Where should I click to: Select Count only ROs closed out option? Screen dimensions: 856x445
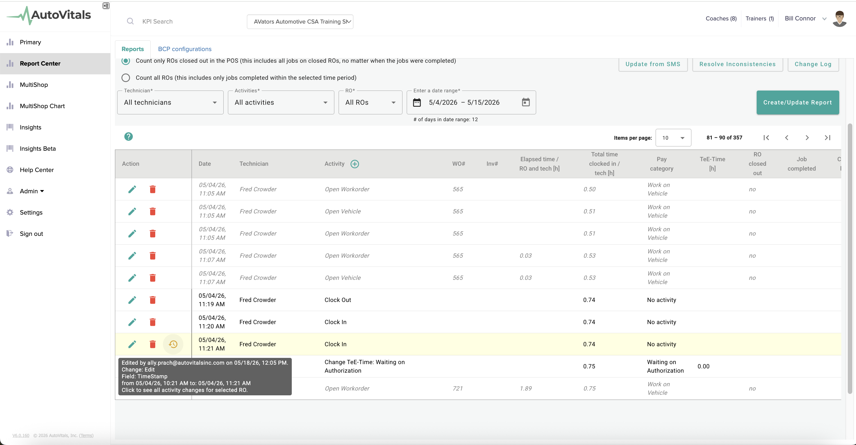click(126, 61)
